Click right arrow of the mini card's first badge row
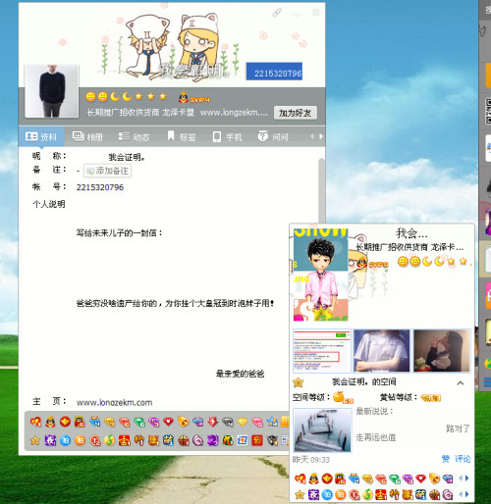Image resolution: width=491 pixels, height=504 pixels. [x=467, y=479]
